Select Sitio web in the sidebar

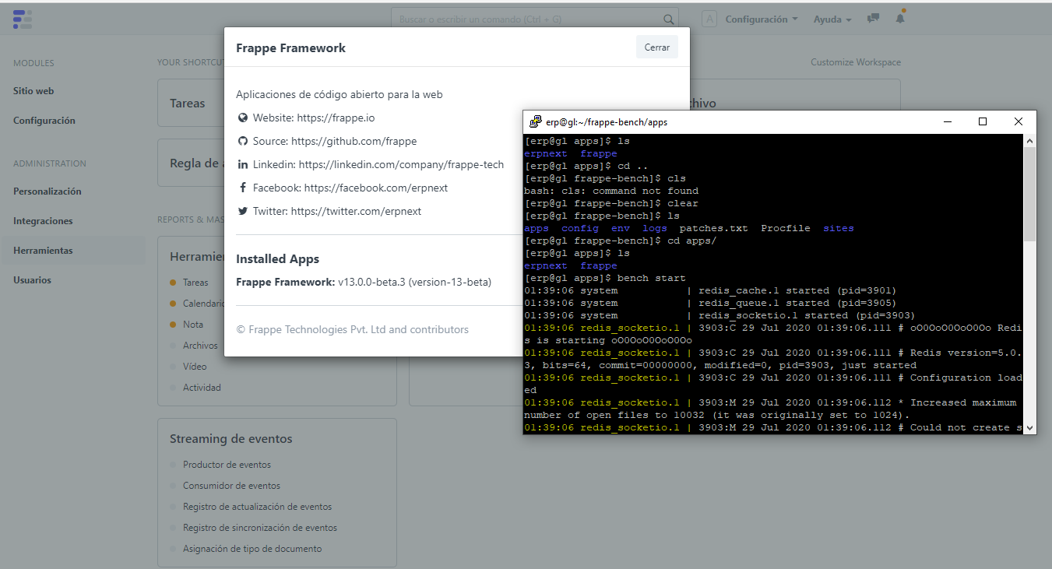click(x=33, y=91)
